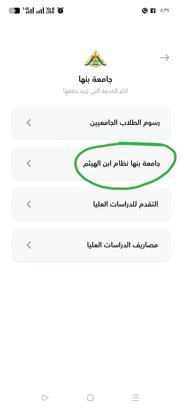Tap the Benha University logo
The image size is (183, 409).
[95, 58]
